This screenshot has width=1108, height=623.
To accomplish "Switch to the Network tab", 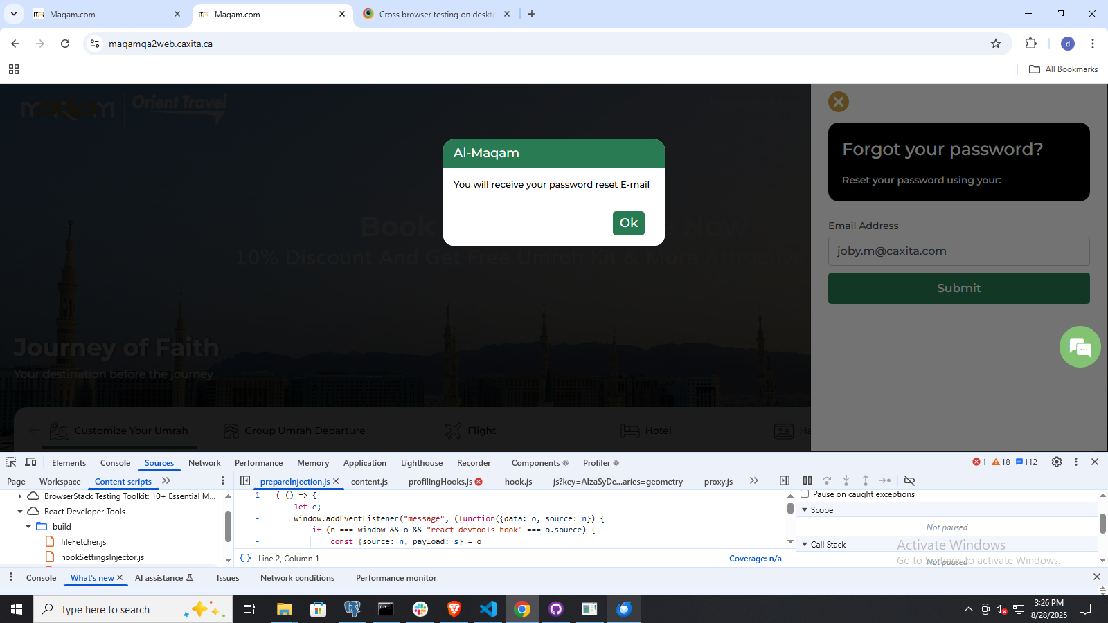I will point(204,463).
